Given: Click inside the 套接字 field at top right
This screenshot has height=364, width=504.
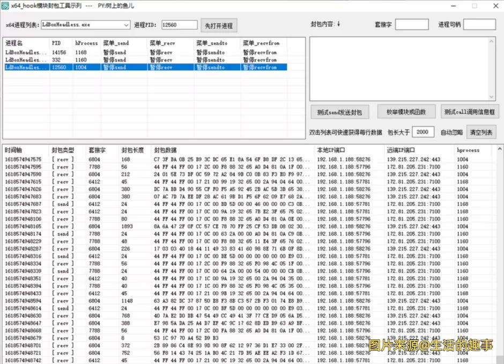Looking at the screenshot, I should pos(412,24).
